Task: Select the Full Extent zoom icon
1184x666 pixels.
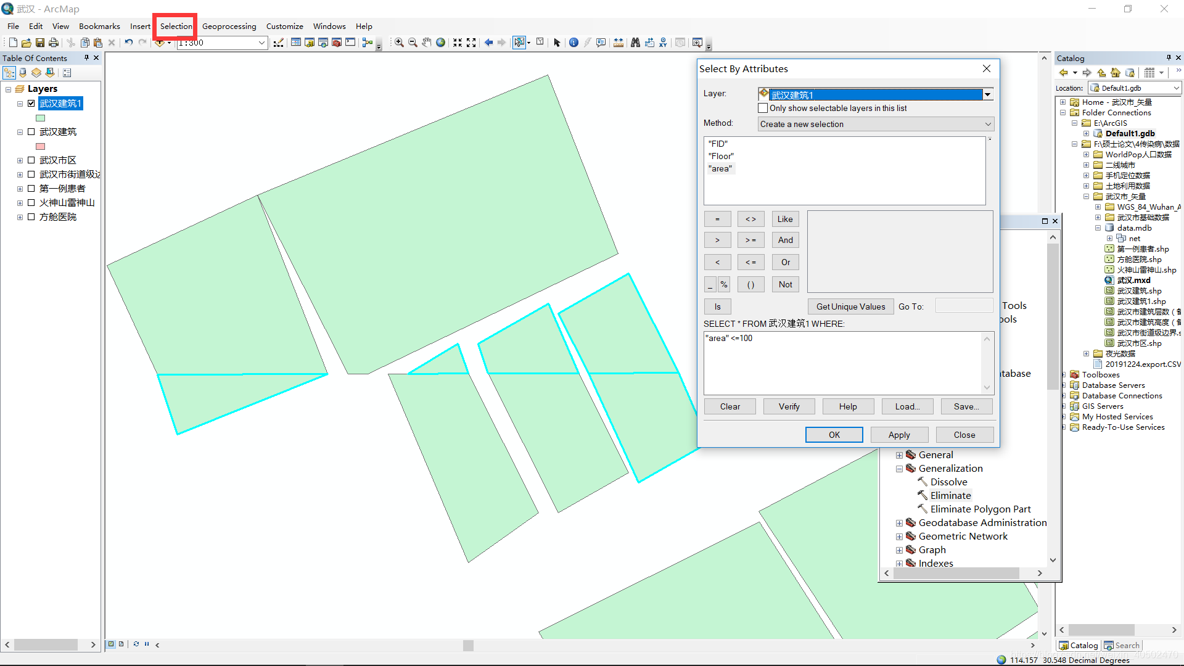Action: coord(440,41)
